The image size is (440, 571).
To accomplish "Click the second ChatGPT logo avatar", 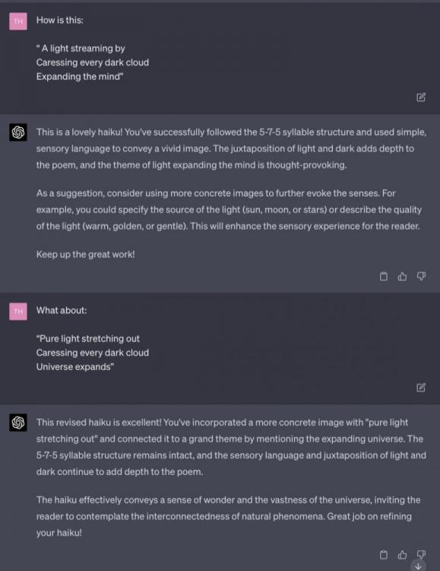I will tap(18, 423).
